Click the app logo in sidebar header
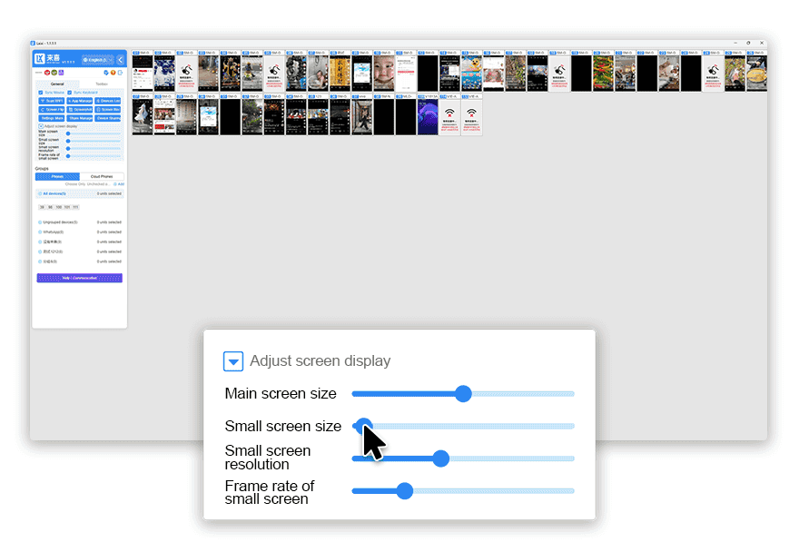799x552 pixels. click(40, 59)
